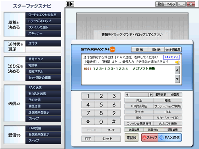Screen dimensions: 199x149
Task: Select speed-dial 田中
Action: pos(139,118)
